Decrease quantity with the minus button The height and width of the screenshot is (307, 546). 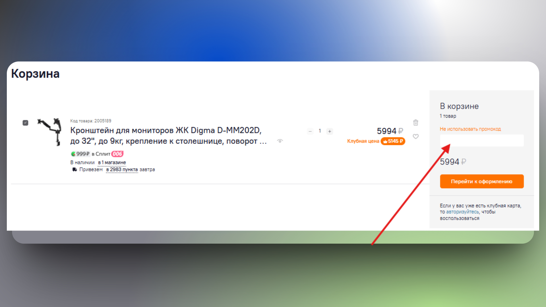click(x=310, y=131)
